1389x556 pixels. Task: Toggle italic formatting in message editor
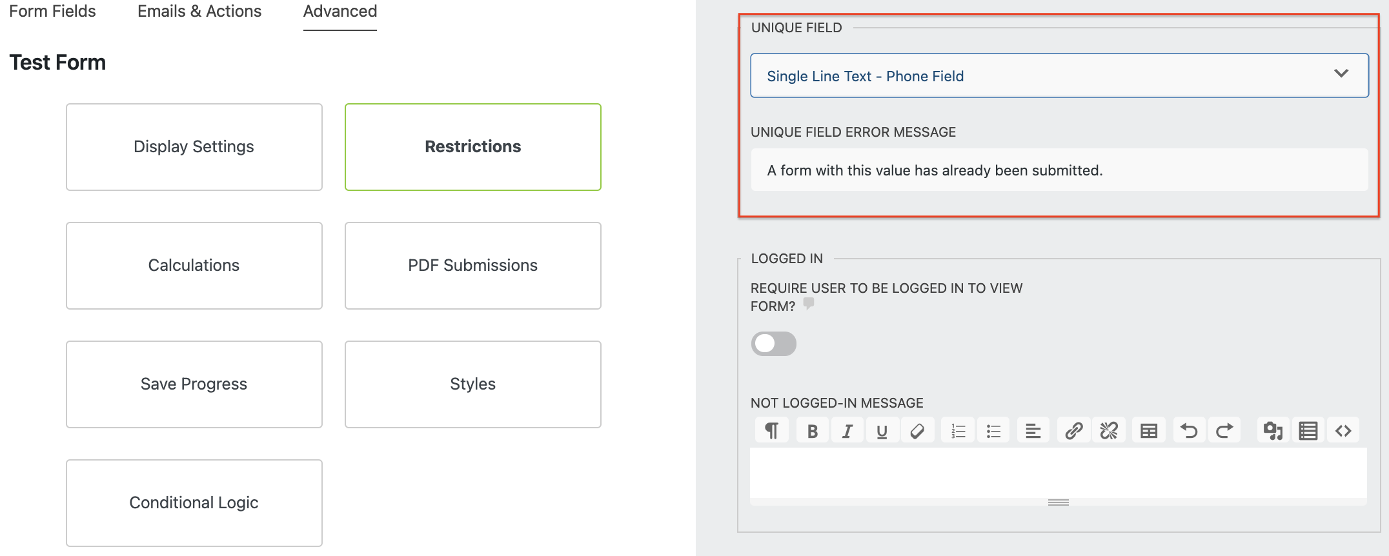pyautogui.click(x=847, y=430)
